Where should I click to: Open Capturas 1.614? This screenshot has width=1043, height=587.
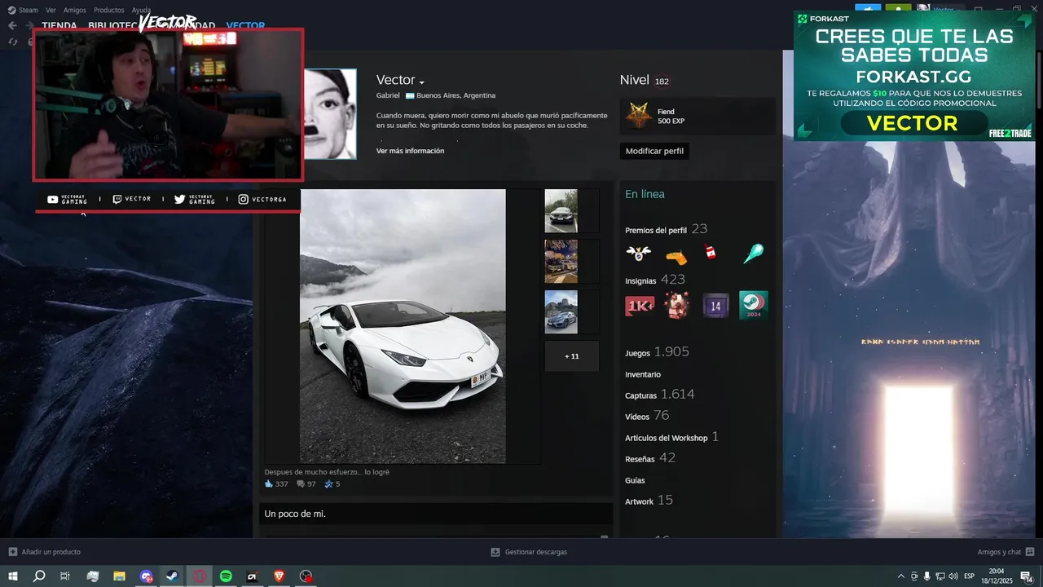pos(659,395)
